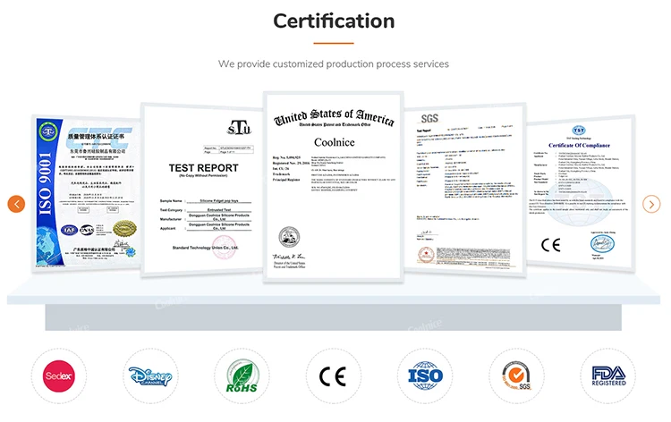Screen dimensions: 671x422
Task: Click the FDA Registered logo
Action: click(608, 376)
